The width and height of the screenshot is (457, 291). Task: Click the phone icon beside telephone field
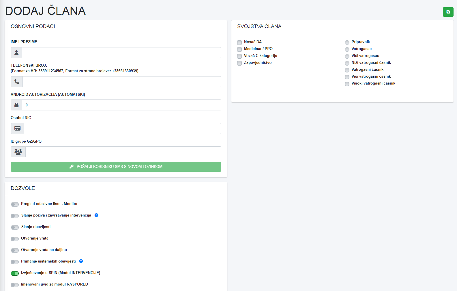click(17, 82)
